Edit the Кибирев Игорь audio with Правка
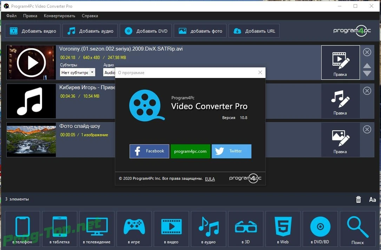Viewport: 381px width, 250px height. click(x=340, y=101)
